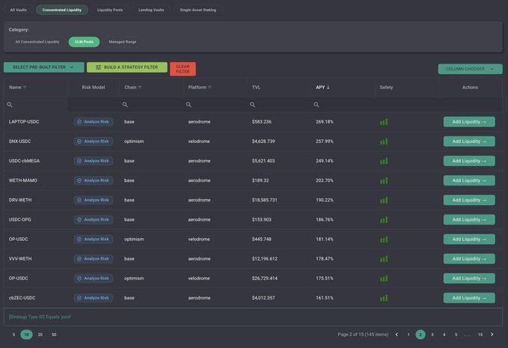Click safety bars icon for DRV-WETH
508x348 pixels.
tap(384, 201)
